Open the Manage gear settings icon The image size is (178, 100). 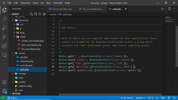point(4,91)
